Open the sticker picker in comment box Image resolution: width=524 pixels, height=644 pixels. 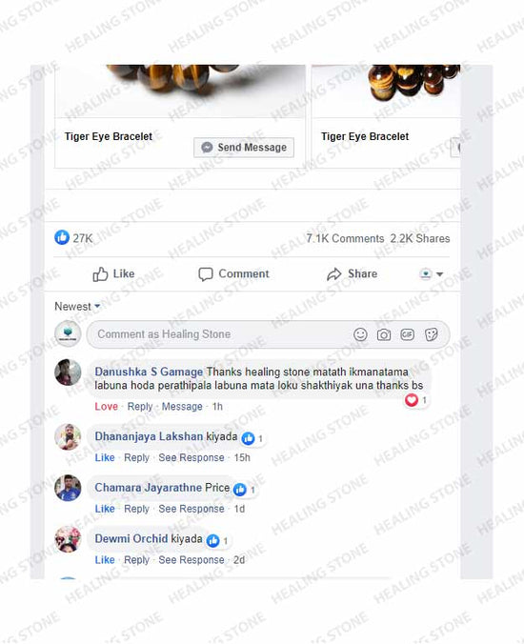(432, 334)
